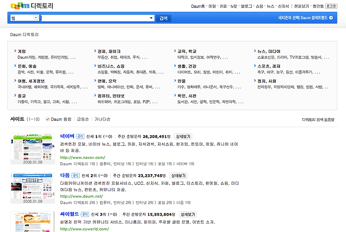Open 블로그 in the top navigation
The image size is (346, 232).
pos(246,6)
